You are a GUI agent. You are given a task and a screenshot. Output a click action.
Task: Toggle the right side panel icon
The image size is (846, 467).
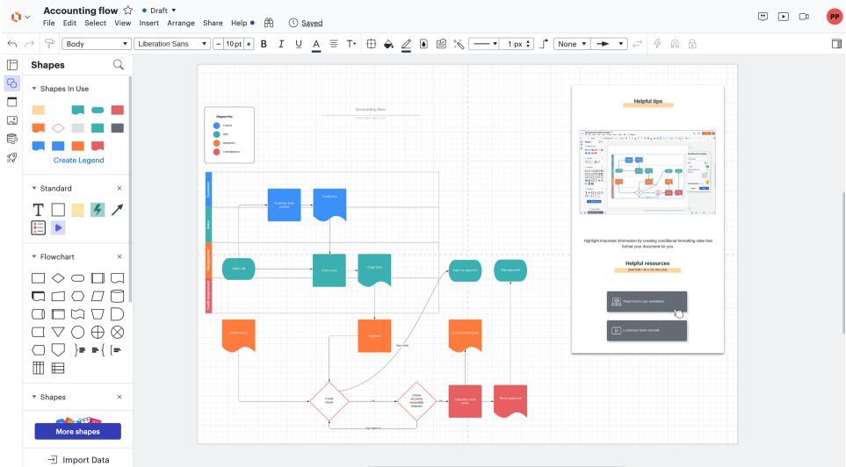click(836, 44)
